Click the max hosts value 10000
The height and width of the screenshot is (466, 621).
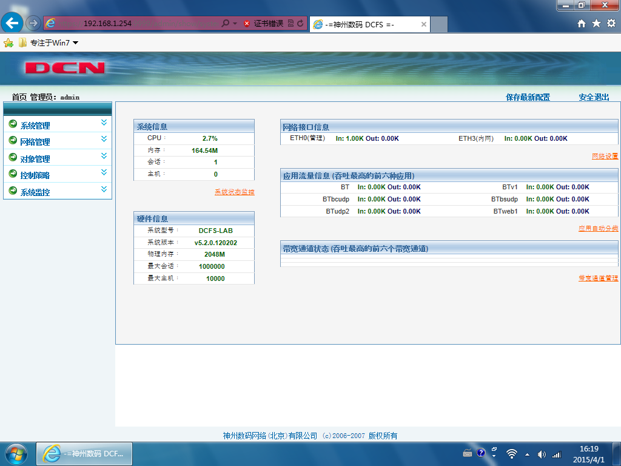pyautogui.click(x=215, y=279)
